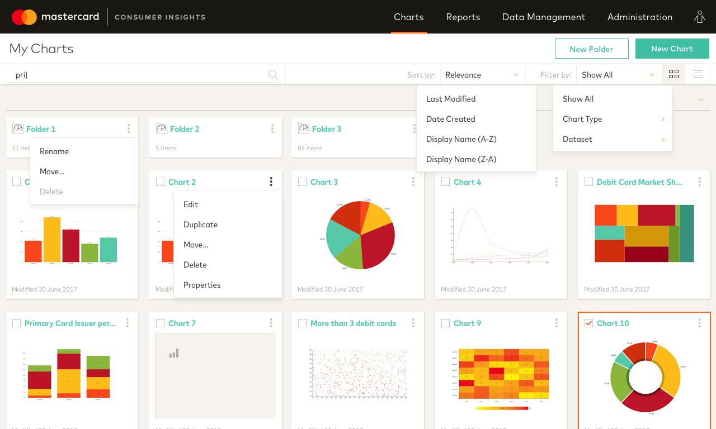Check the checkbox on Chart 4
The width and height of the screenshot is (716, 429).
pyautogui.click(x=446, y=182)
